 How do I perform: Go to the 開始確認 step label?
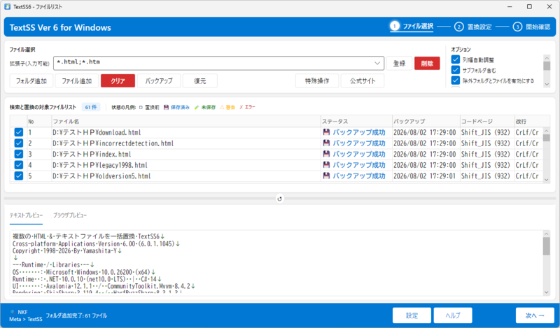click(x=538, y=27)
